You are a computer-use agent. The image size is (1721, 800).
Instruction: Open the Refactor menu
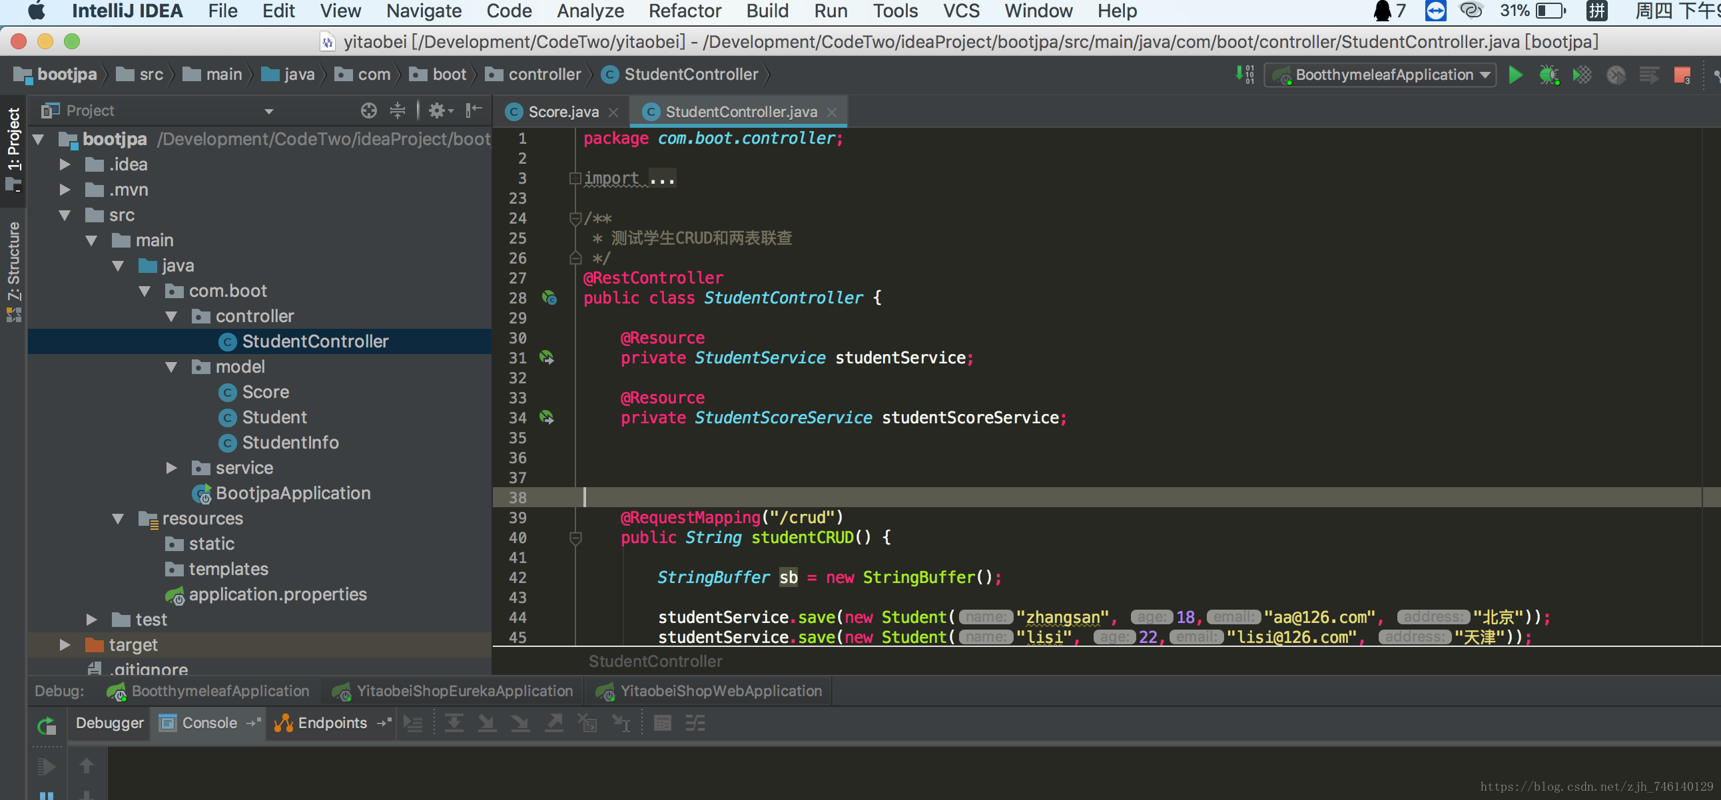685,11
